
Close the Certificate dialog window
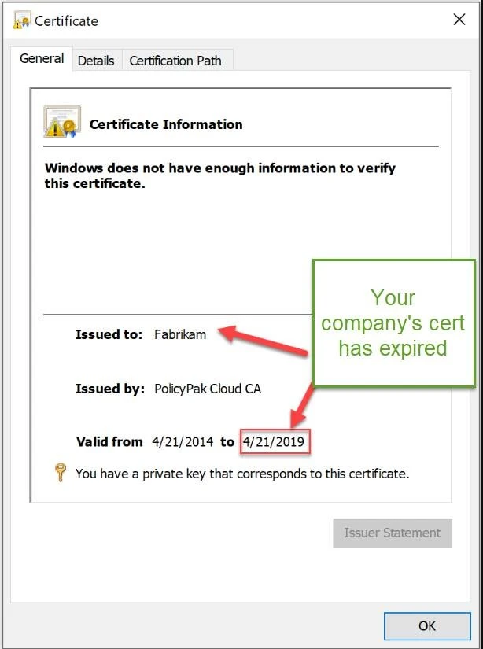click(459, 20)
